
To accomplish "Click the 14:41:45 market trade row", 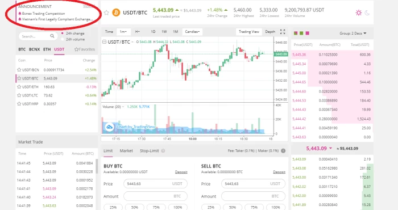I will 55,163.
